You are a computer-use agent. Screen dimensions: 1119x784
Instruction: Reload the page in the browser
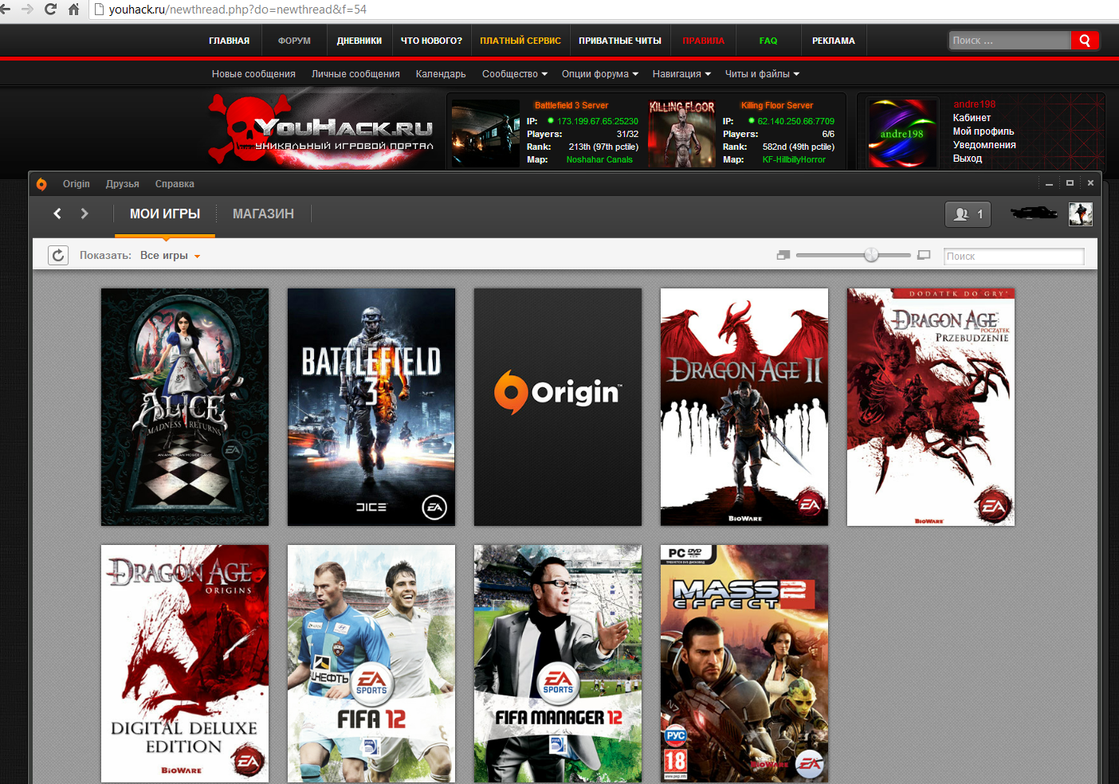[51, 9]
